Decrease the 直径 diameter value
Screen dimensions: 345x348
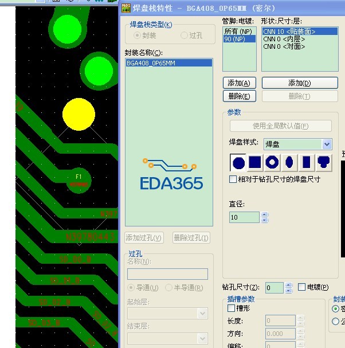[x=264, y=220]
